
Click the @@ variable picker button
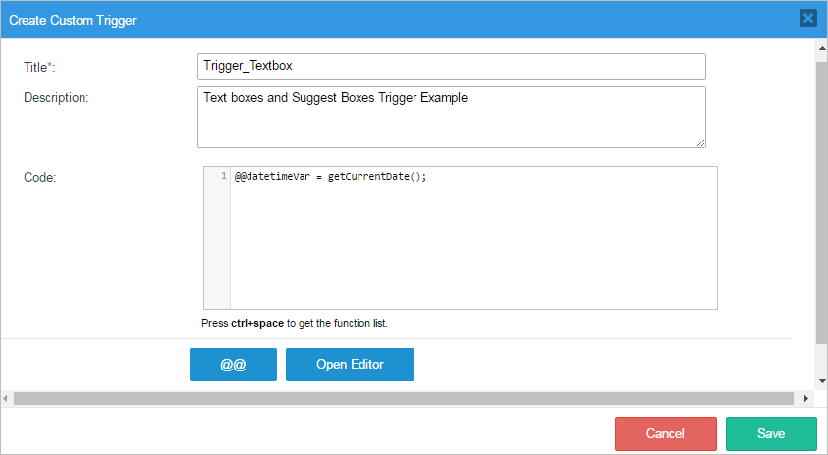tap(233, 365)
